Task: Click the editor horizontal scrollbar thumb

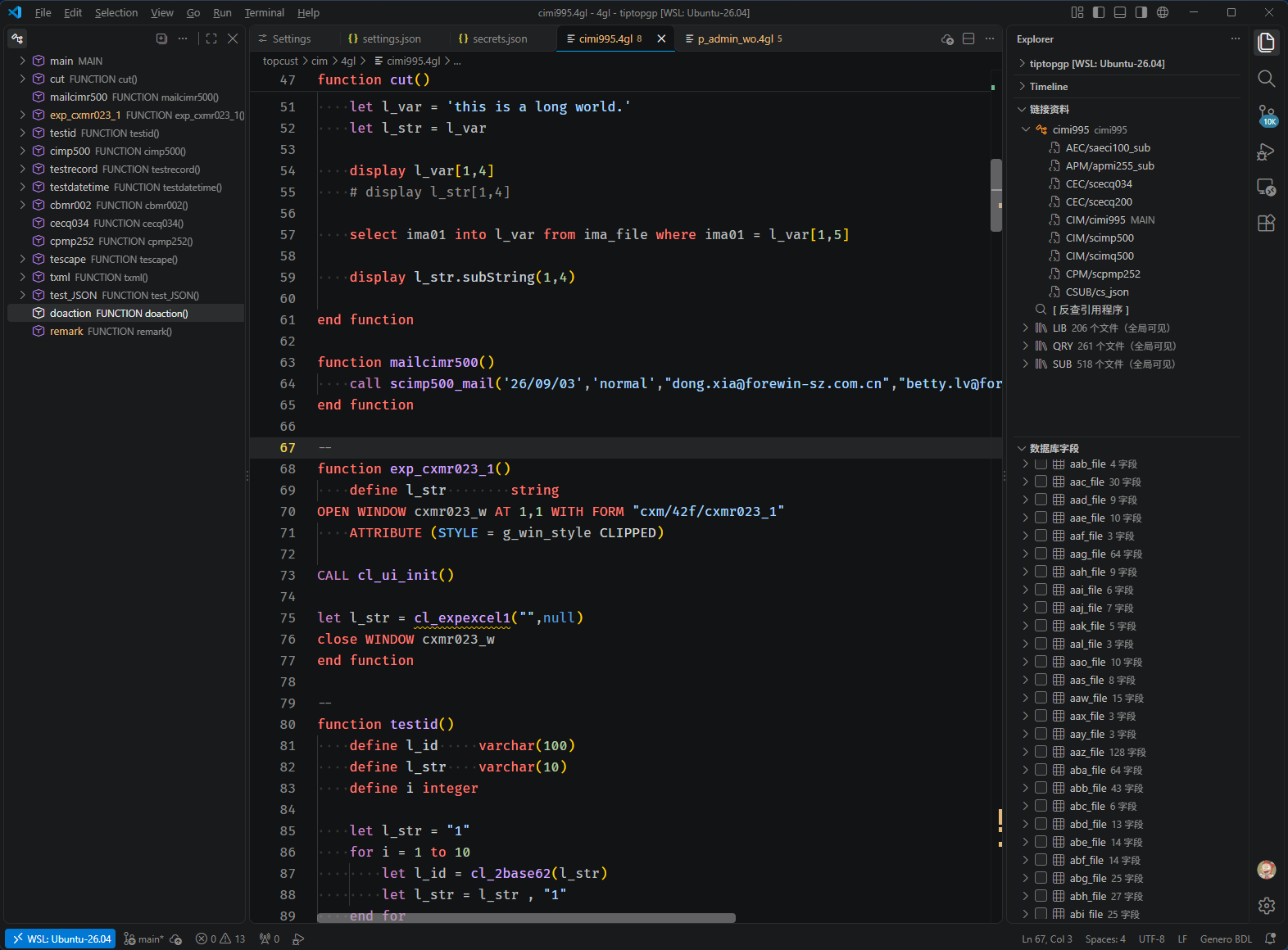Action: coord(526,917)
